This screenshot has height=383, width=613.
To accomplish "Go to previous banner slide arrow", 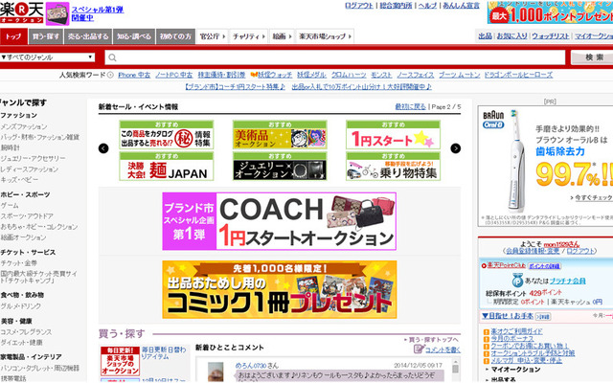I will (103, 148).
